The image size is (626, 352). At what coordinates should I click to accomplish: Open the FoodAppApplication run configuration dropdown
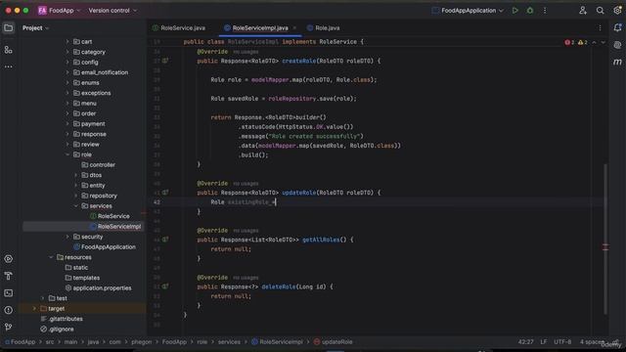468,11
